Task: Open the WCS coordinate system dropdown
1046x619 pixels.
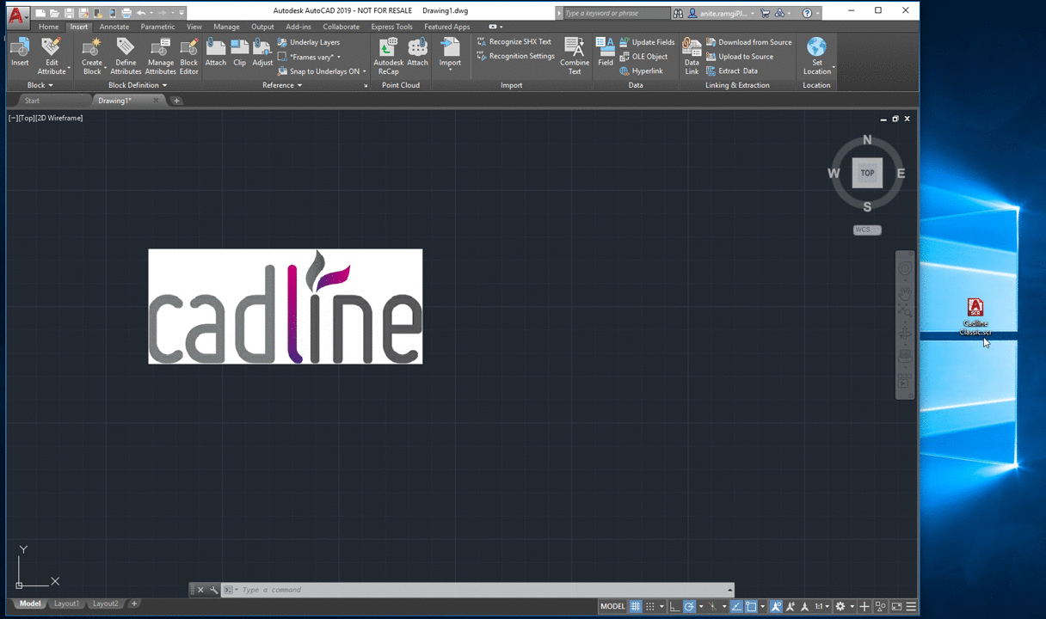Action: coord(867,230)
